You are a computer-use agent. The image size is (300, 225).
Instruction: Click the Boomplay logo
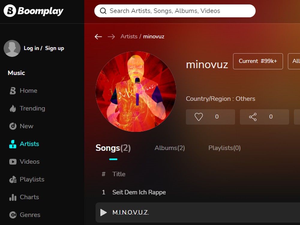point(33,11)
